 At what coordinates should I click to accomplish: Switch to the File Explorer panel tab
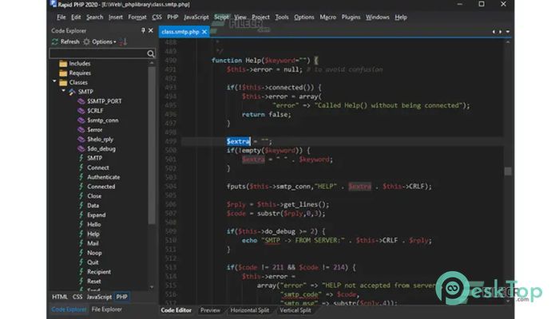[x=106, y=309]
